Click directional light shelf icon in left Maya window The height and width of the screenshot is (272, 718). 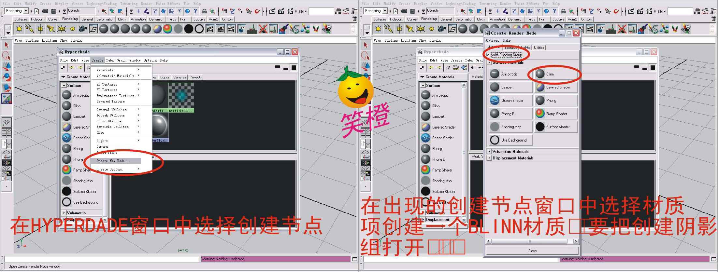29,29
